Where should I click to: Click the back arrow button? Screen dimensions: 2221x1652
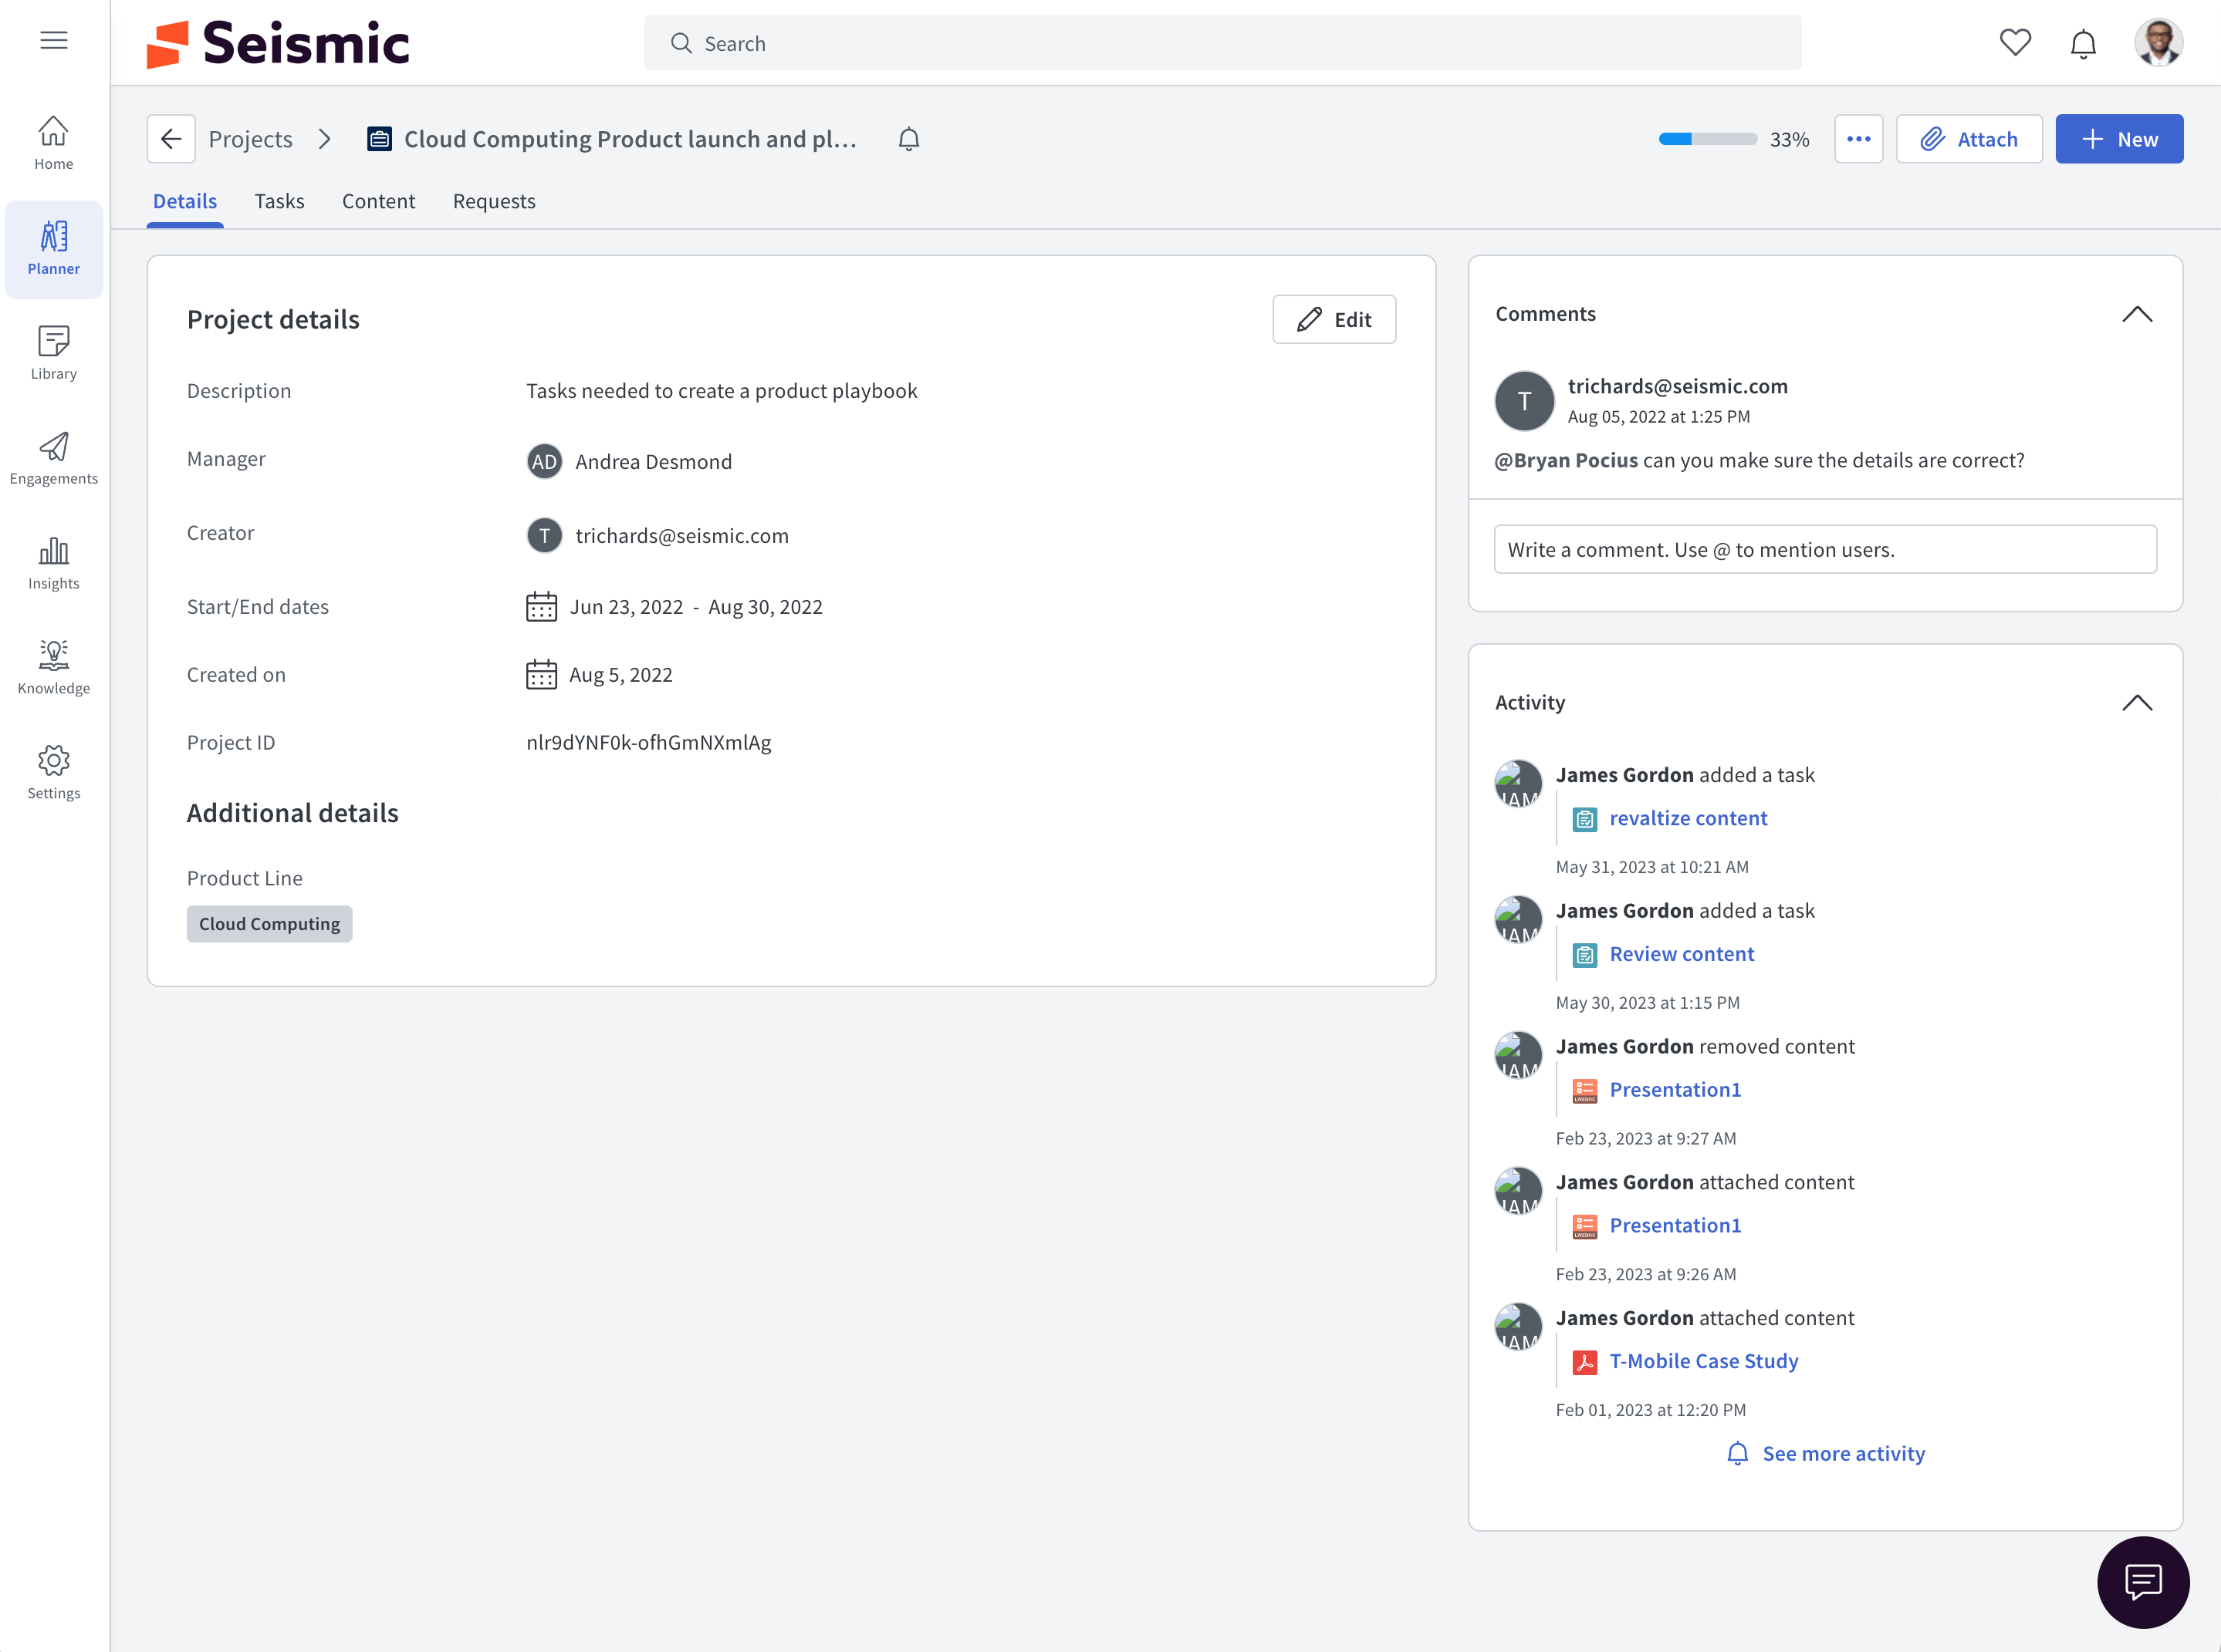click(x=171, y=139)
